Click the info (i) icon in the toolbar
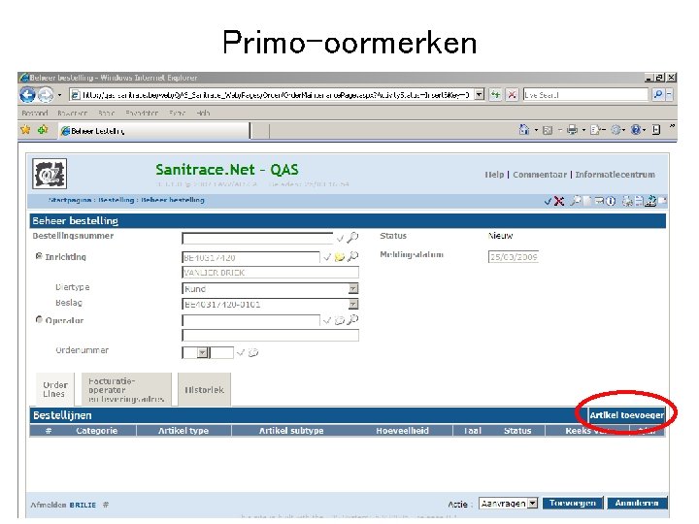 pos(611,202)
